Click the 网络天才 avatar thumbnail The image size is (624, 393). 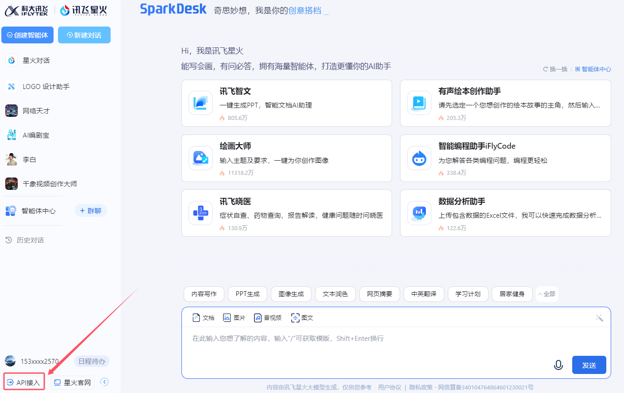(12, 111)
